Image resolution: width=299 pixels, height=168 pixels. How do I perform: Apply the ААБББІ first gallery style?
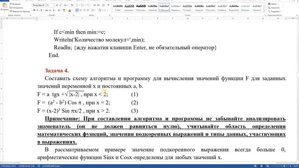click(x=118, y=8)
